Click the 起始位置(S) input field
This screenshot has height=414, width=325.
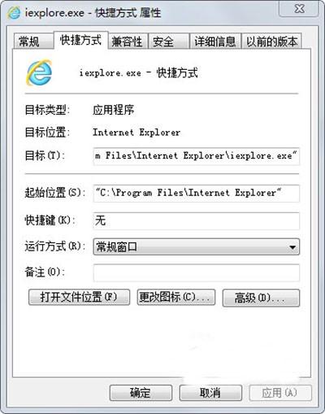[197, 194]
